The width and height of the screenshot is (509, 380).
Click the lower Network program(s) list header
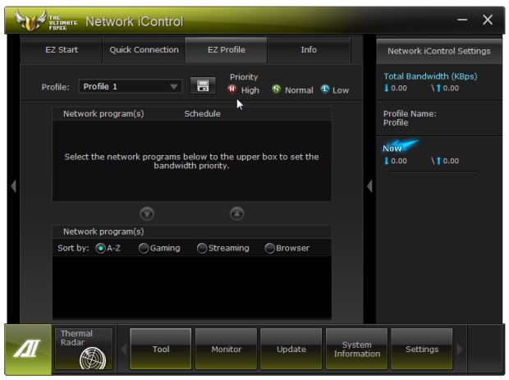(103, 231)
